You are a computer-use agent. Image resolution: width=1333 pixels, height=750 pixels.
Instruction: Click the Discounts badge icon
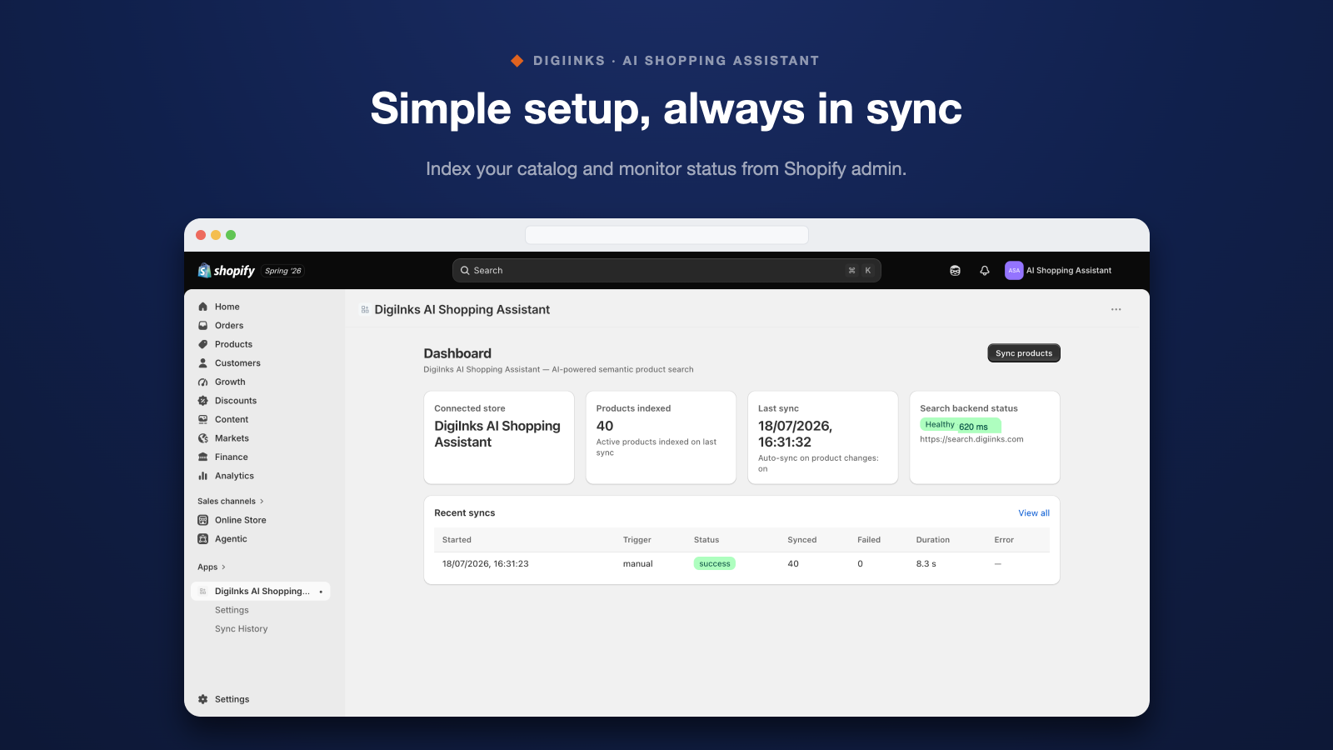point(202,401)
